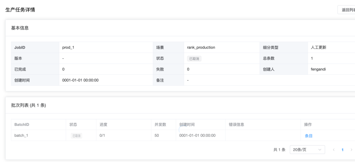This screenshot has height=162, width=355.
Task: Click the 总条数 label
Action: pos(269,58)
